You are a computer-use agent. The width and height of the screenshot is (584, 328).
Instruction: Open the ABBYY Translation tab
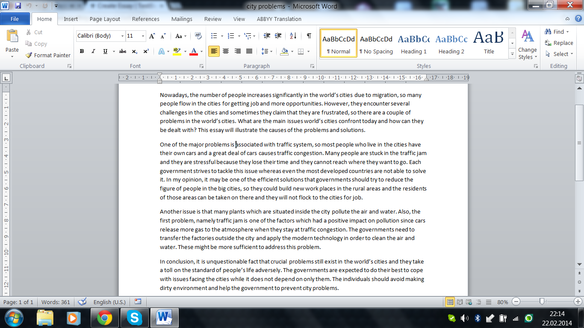pyautogui.click(x=279, y=19)
